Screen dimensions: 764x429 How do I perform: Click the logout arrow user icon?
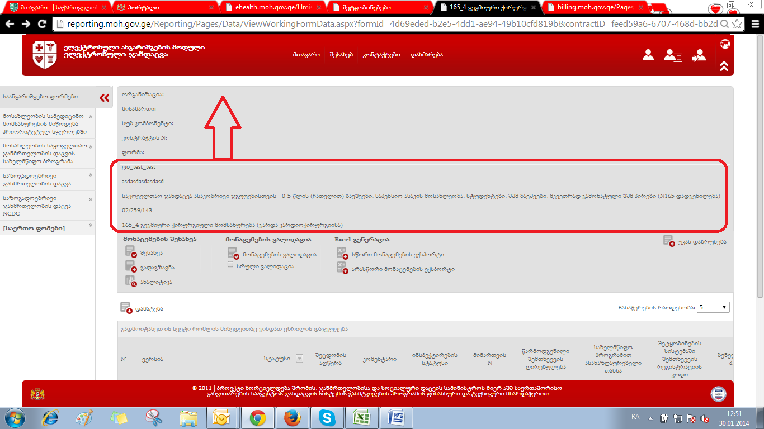699,55
